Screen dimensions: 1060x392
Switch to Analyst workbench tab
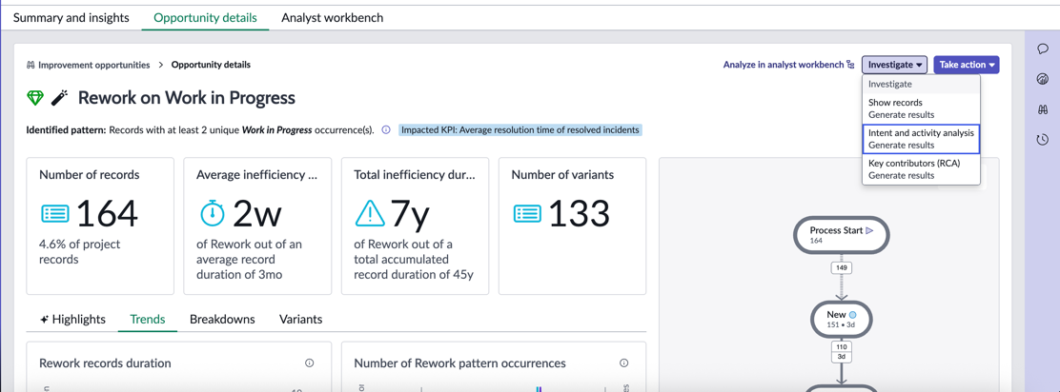pos(332,17)
